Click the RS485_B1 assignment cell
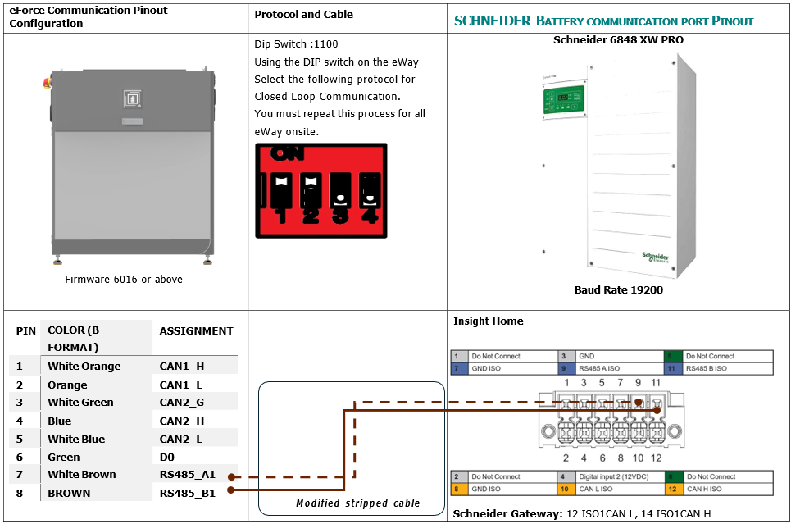 point(187,493)
